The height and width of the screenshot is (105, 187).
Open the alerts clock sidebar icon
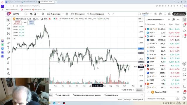tap(184, 25)
